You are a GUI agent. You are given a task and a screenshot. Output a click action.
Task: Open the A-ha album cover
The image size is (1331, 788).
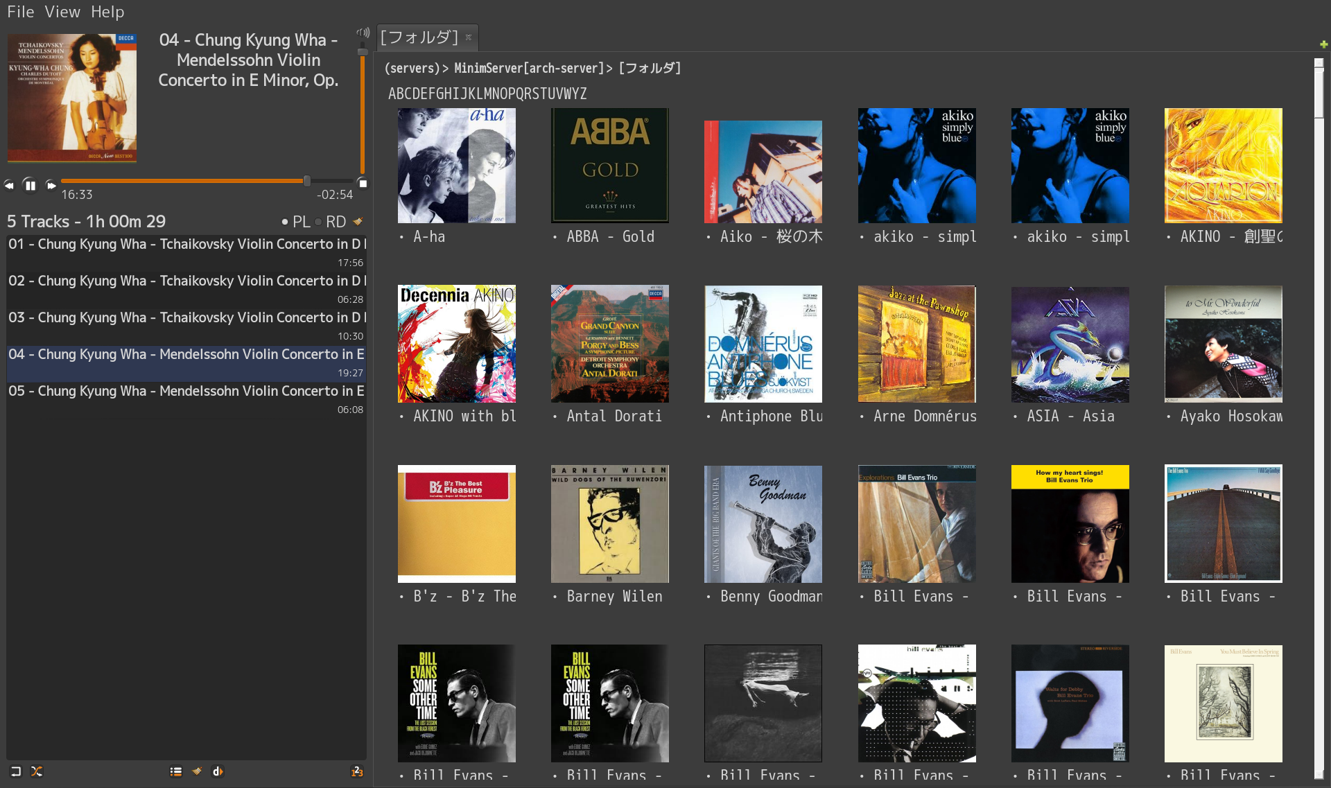pyautogui.click(x=457, y=165)
